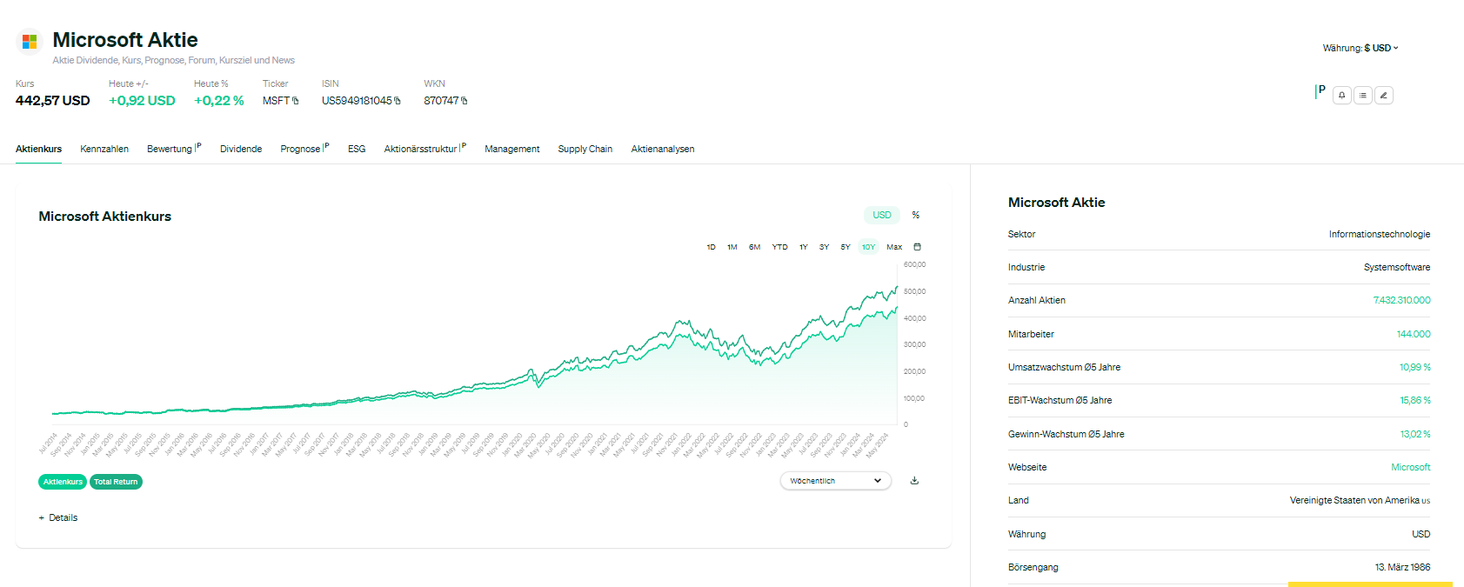The width and height of the screenshot is (1464, 587).
Task: Click the EBIT-Wachstum value 15,86 %
Action: [1414, 400]
